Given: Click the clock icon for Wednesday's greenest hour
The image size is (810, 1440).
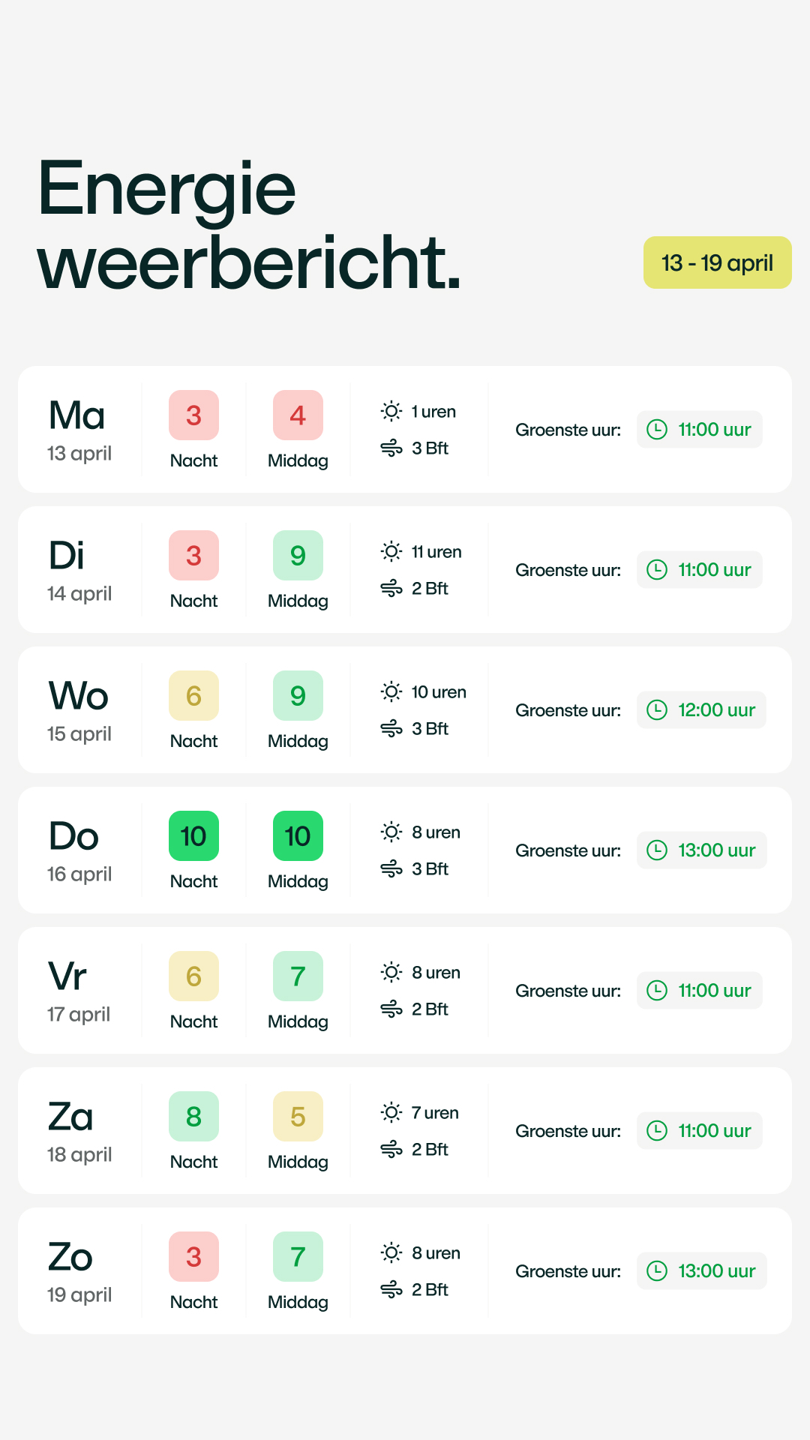Looking at the screenshot, I should point(657,709).
